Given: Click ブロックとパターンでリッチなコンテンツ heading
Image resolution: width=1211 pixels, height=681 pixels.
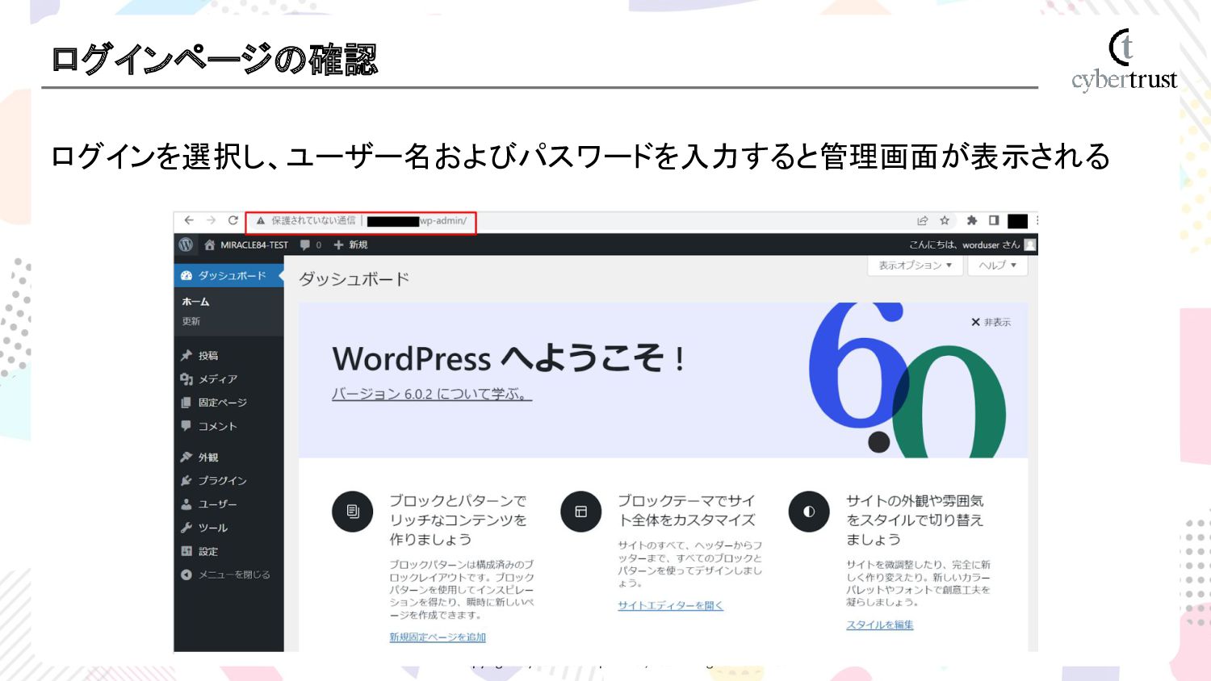Looking at the screenshot, I should coord(459,520).
